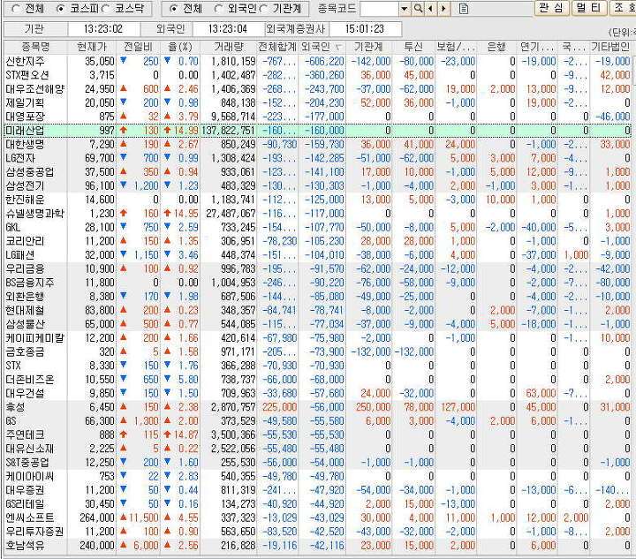This screenshot has height=559, width=636.
Task: Click the 외국인 column header sort arrow
Action: (338, 48)
